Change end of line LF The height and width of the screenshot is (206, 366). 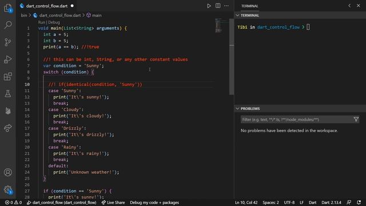(301, 203)
